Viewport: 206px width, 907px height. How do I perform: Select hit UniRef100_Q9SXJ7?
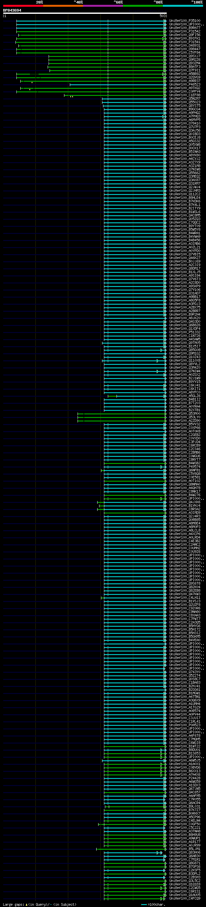coord(185,56)
